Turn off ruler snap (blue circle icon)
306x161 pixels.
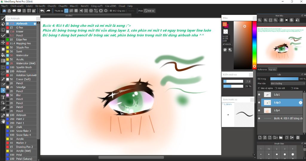(66, 11)
